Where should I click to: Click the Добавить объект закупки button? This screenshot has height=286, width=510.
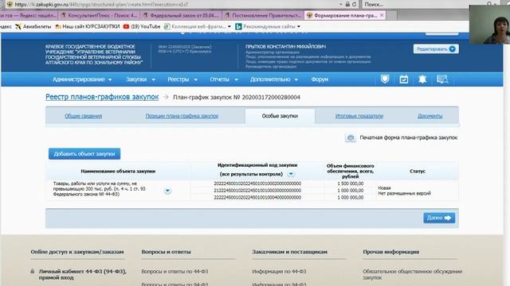coord(84,153)
